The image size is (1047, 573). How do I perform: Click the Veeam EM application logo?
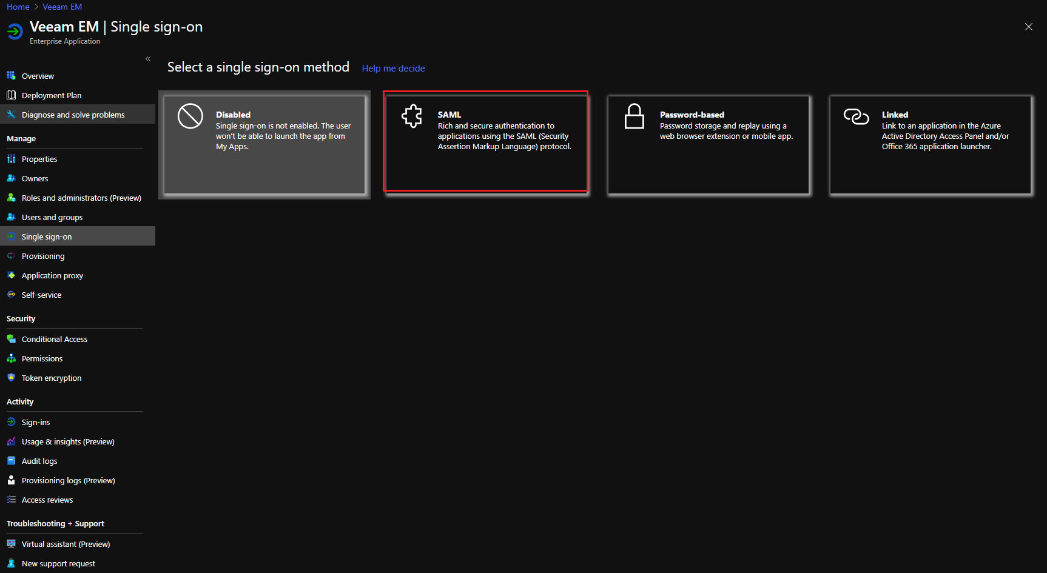(x=15, y=31)
